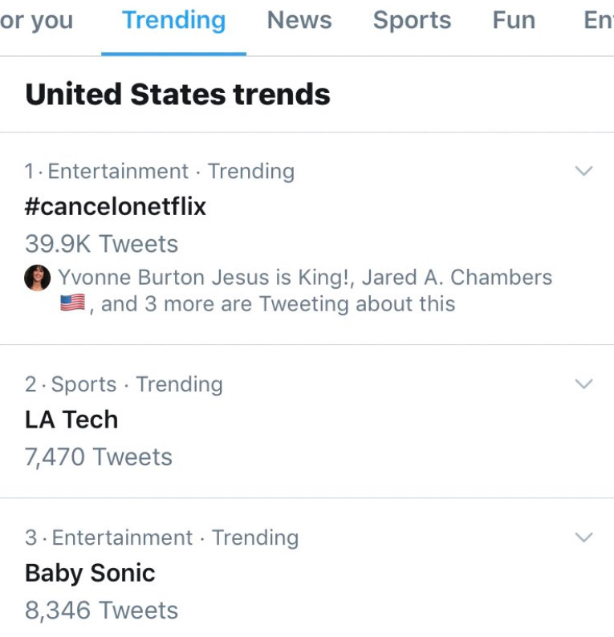Click the United States trends heading
Image resolution: width=614 pixels, height=637 pixels.
point(177,94)
